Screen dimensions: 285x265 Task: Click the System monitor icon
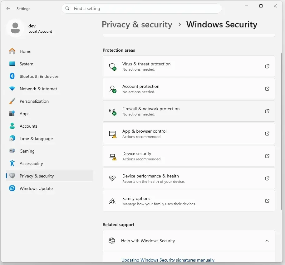click(12, 64)
